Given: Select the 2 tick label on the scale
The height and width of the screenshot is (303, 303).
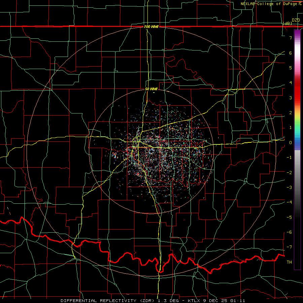Looking at the screenshot, I should [x=291, y=113].
